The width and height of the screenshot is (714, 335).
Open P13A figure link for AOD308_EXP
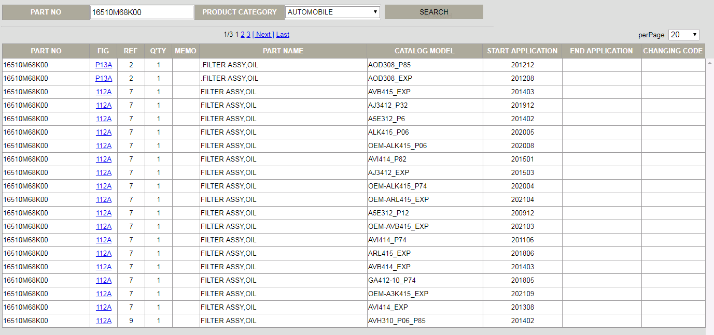(104, 79)
